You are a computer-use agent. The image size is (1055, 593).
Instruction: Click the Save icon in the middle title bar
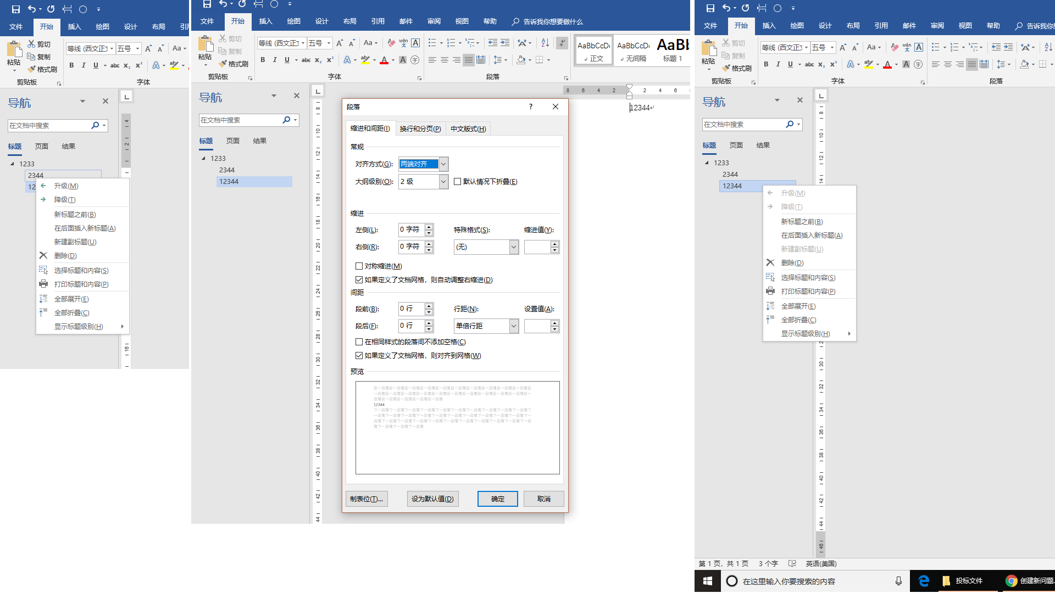207,4
